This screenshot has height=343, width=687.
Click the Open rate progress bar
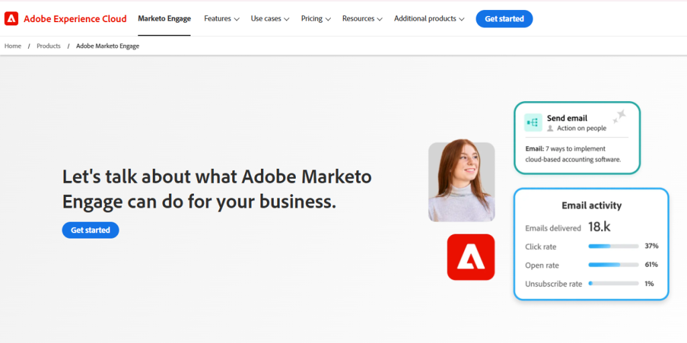613,265
